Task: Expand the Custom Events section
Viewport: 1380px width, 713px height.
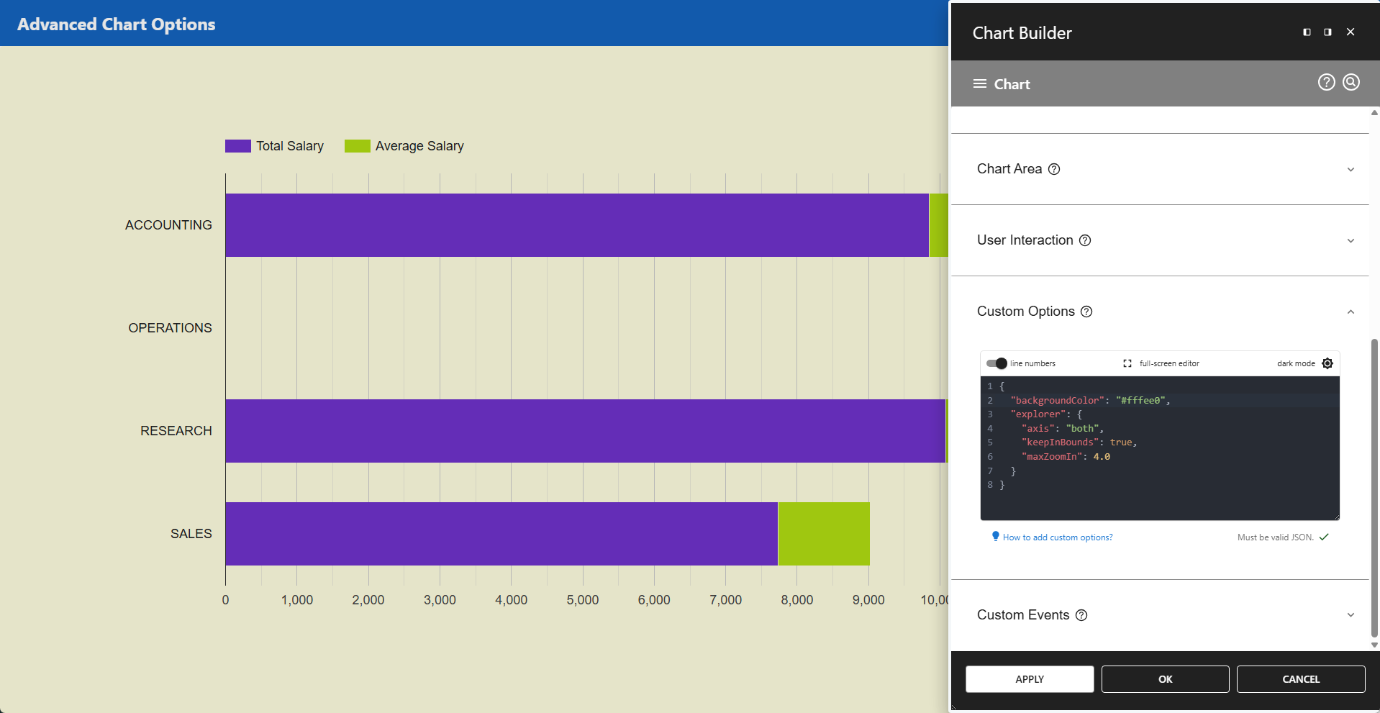Action: click(x=1351, y=615)
